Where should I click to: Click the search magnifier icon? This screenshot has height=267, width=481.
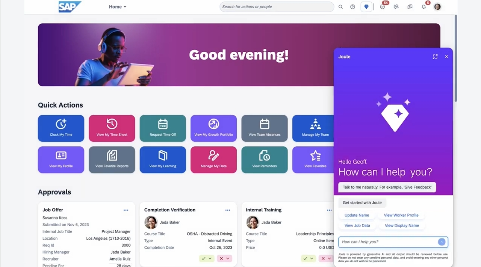340,7
